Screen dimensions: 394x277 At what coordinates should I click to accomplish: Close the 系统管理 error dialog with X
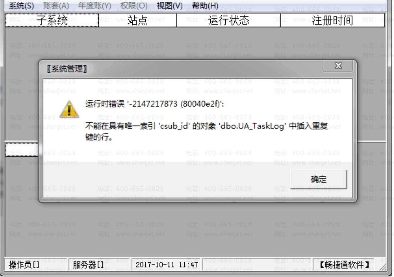pos(338,66)
